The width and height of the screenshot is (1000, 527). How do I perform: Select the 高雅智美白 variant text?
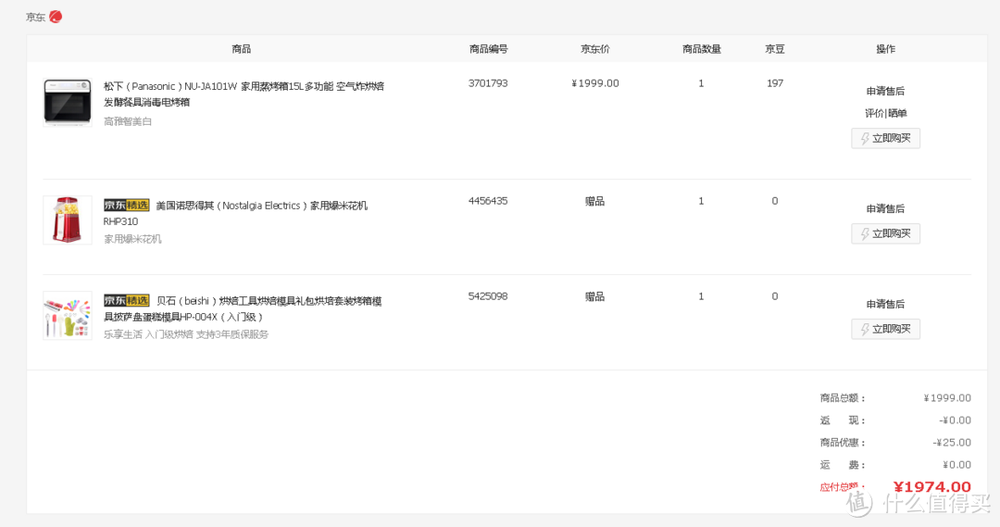[x=128, y=121]
